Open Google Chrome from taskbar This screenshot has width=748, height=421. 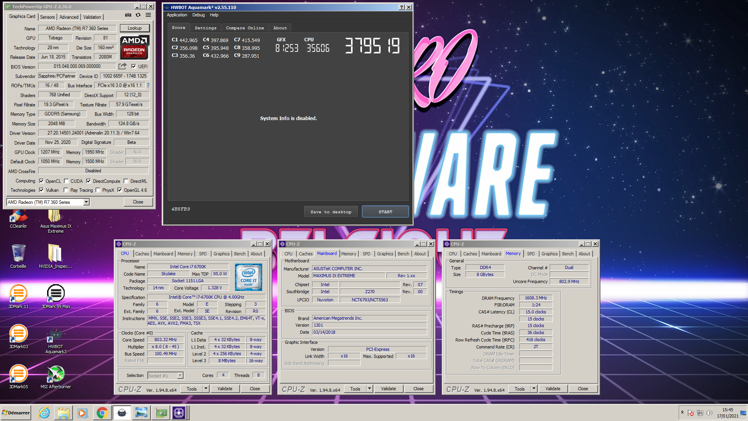[102, 413]
